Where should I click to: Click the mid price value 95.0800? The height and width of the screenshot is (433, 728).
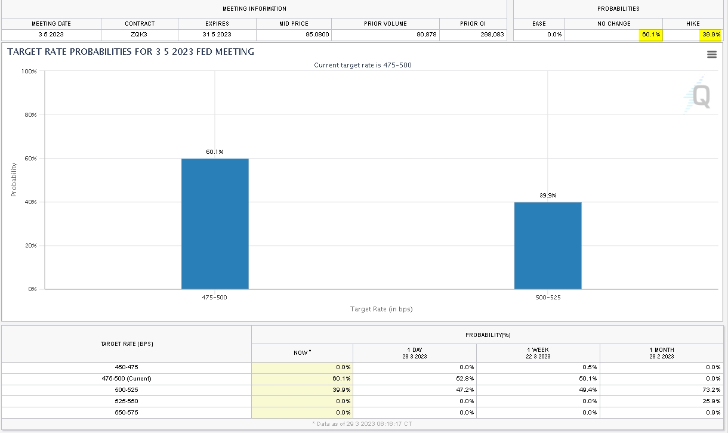click(x=293, y=35)
